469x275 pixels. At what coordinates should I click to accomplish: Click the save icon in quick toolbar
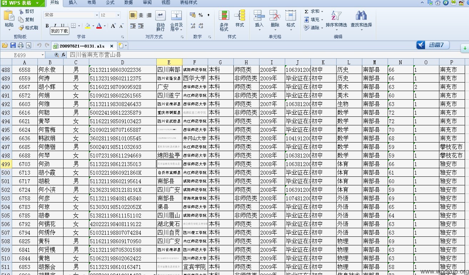click(13, 45)
